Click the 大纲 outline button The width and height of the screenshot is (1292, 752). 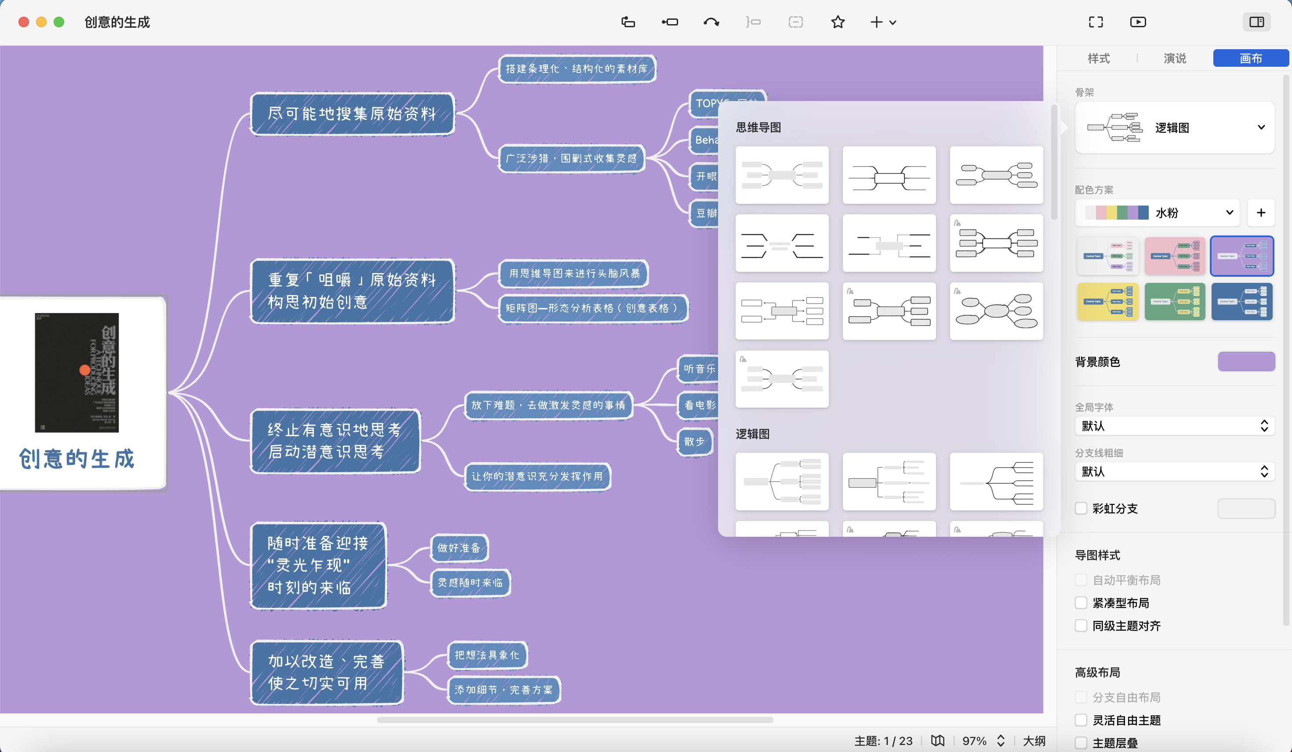coord(1034,740)
